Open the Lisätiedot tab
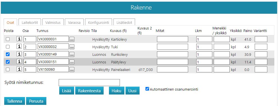The image size is (278, 106). click(124, 22)
